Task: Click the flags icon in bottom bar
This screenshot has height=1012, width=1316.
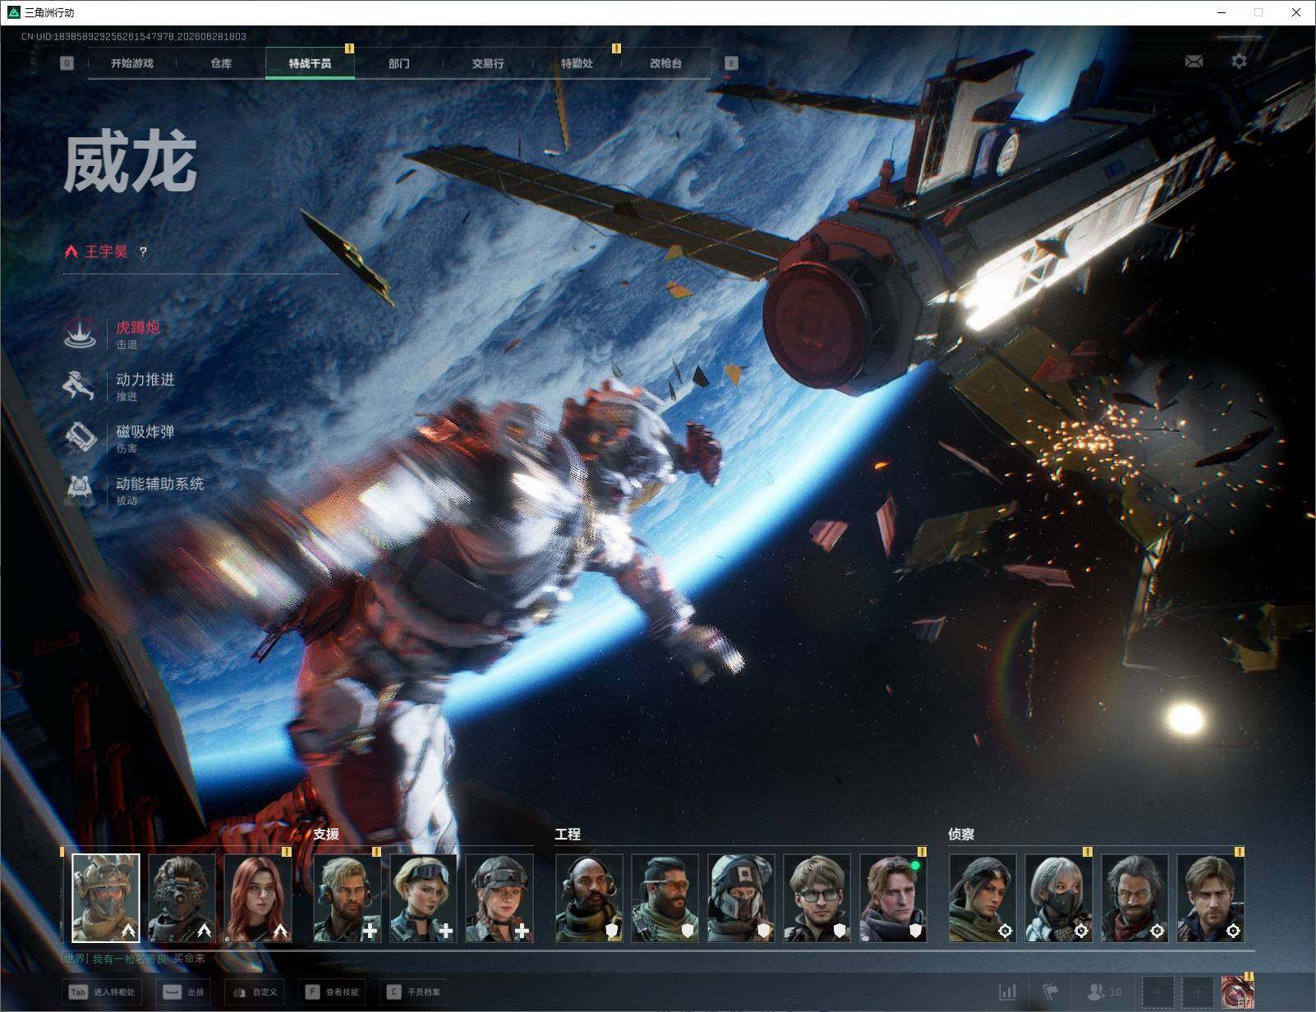Action: (1051, 992)
